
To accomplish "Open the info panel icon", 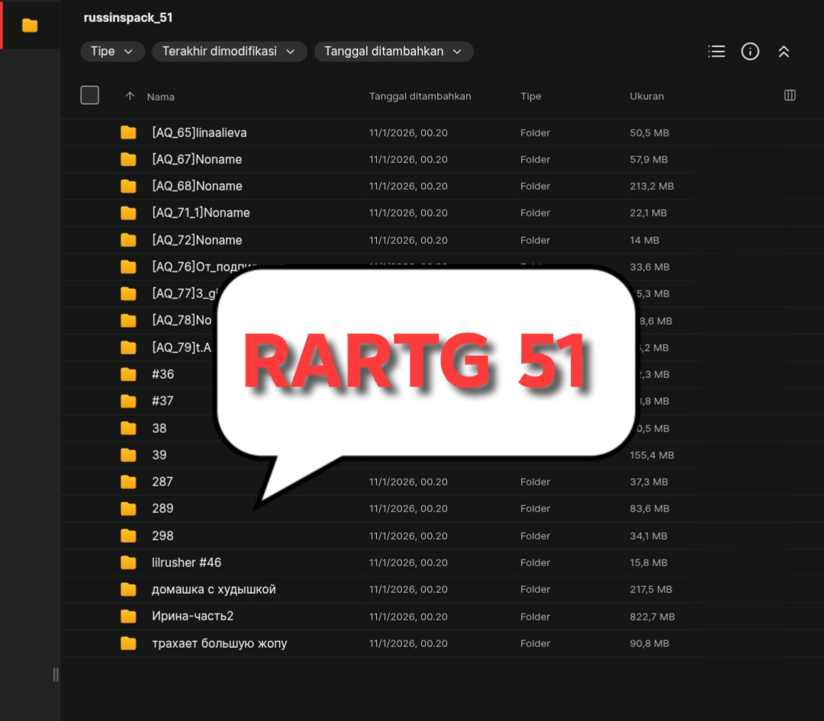I will tap(750, 52).
